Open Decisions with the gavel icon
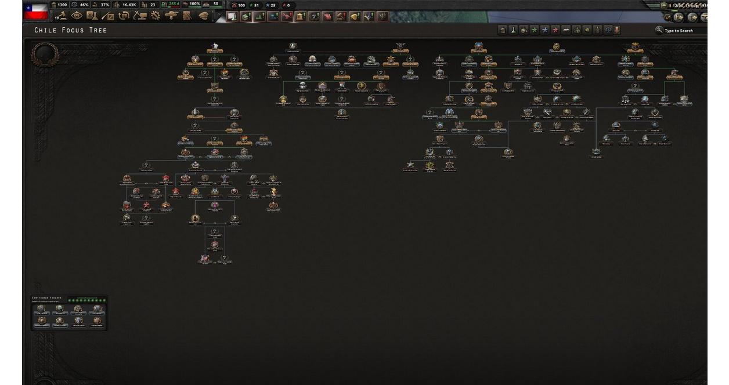This screenshot has width=729, height=385. (62, 16)
